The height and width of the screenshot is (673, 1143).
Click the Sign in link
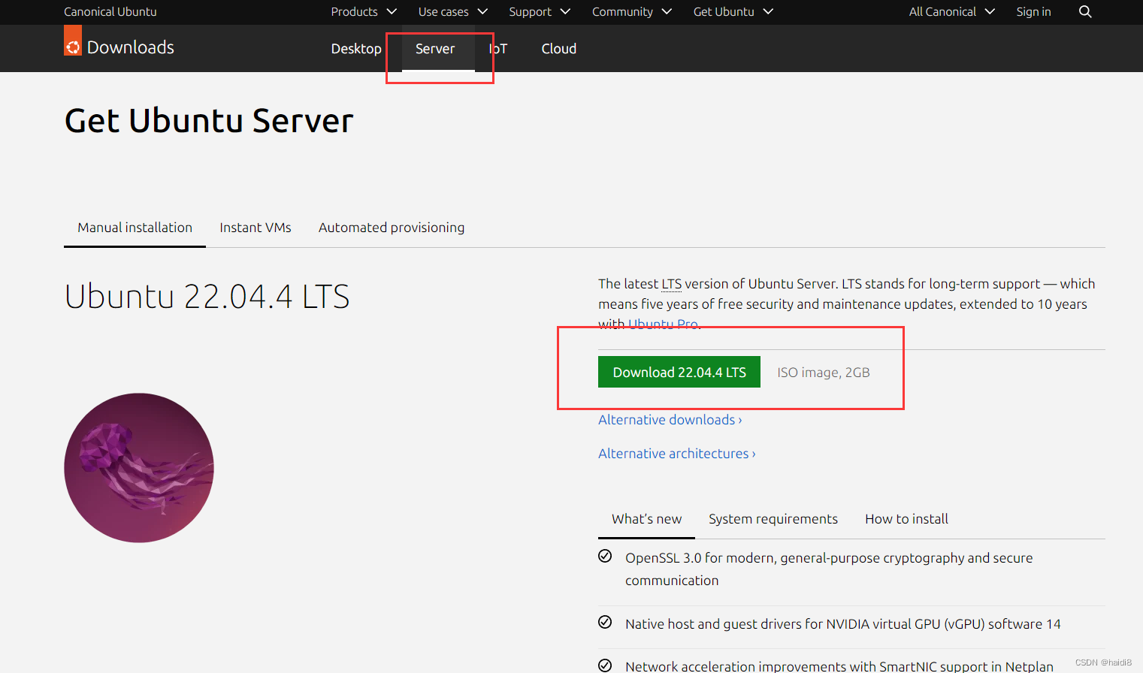(1033, 12)
